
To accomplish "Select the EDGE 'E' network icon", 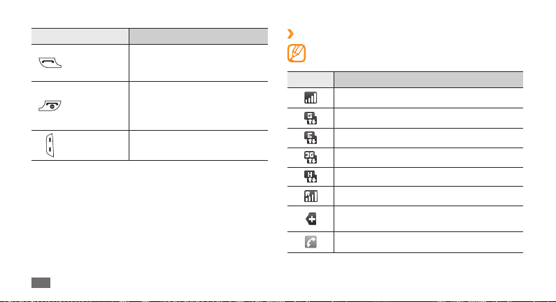I will [x=311, y=138].
